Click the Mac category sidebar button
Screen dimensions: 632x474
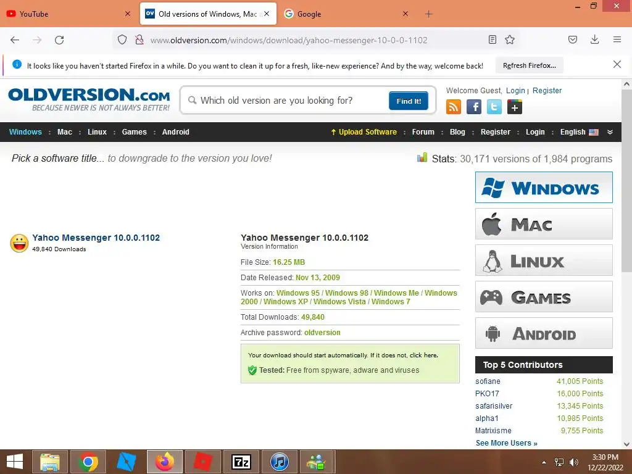tap(544, 223)
